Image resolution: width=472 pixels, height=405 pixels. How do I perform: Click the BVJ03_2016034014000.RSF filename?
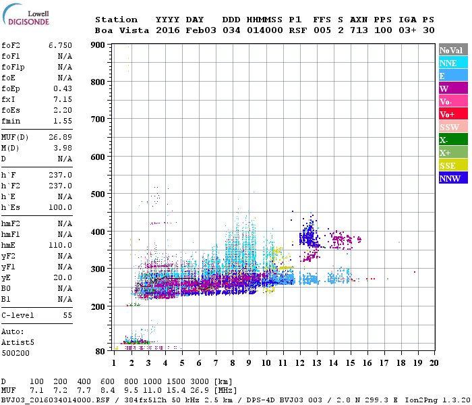click(x=55, y=400)
